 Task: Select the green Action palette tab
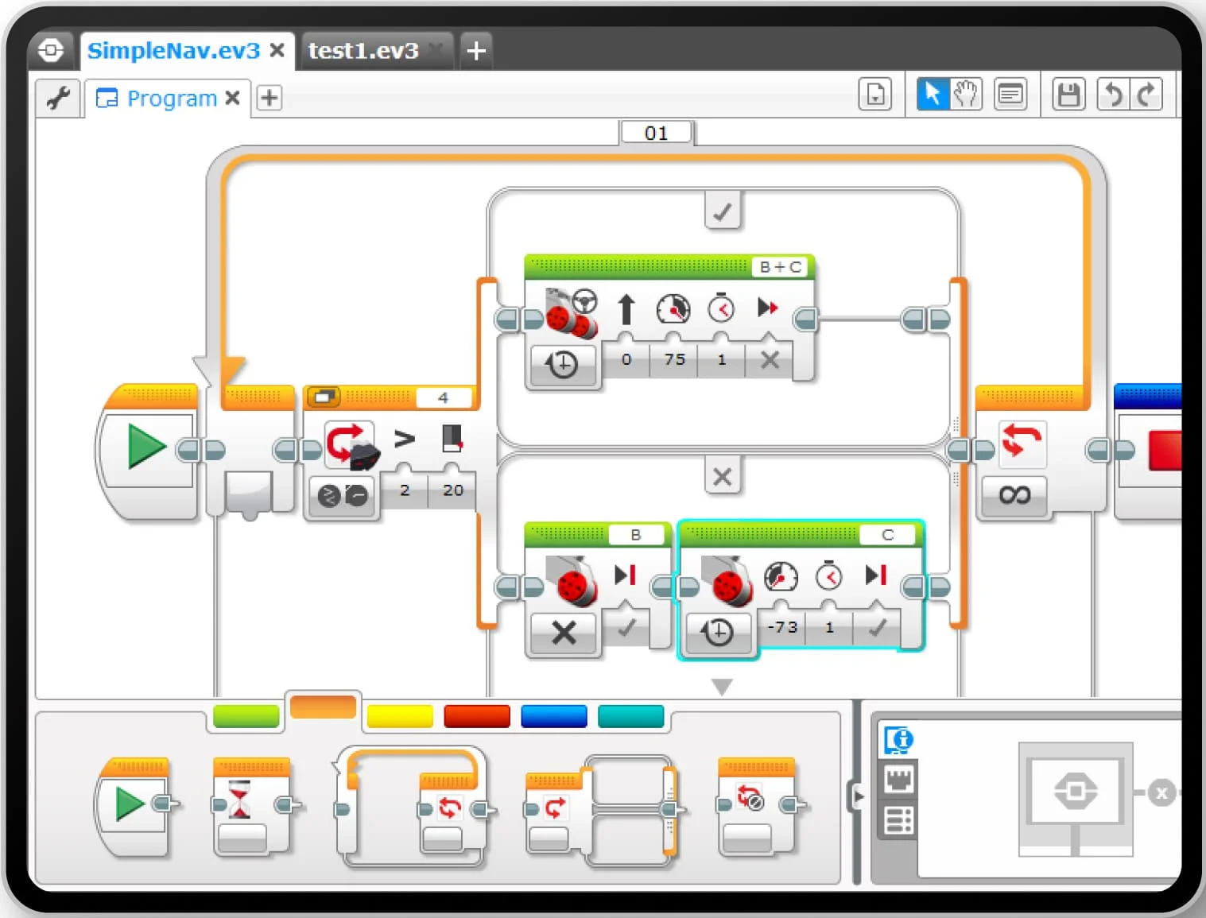tap(246, 716)
